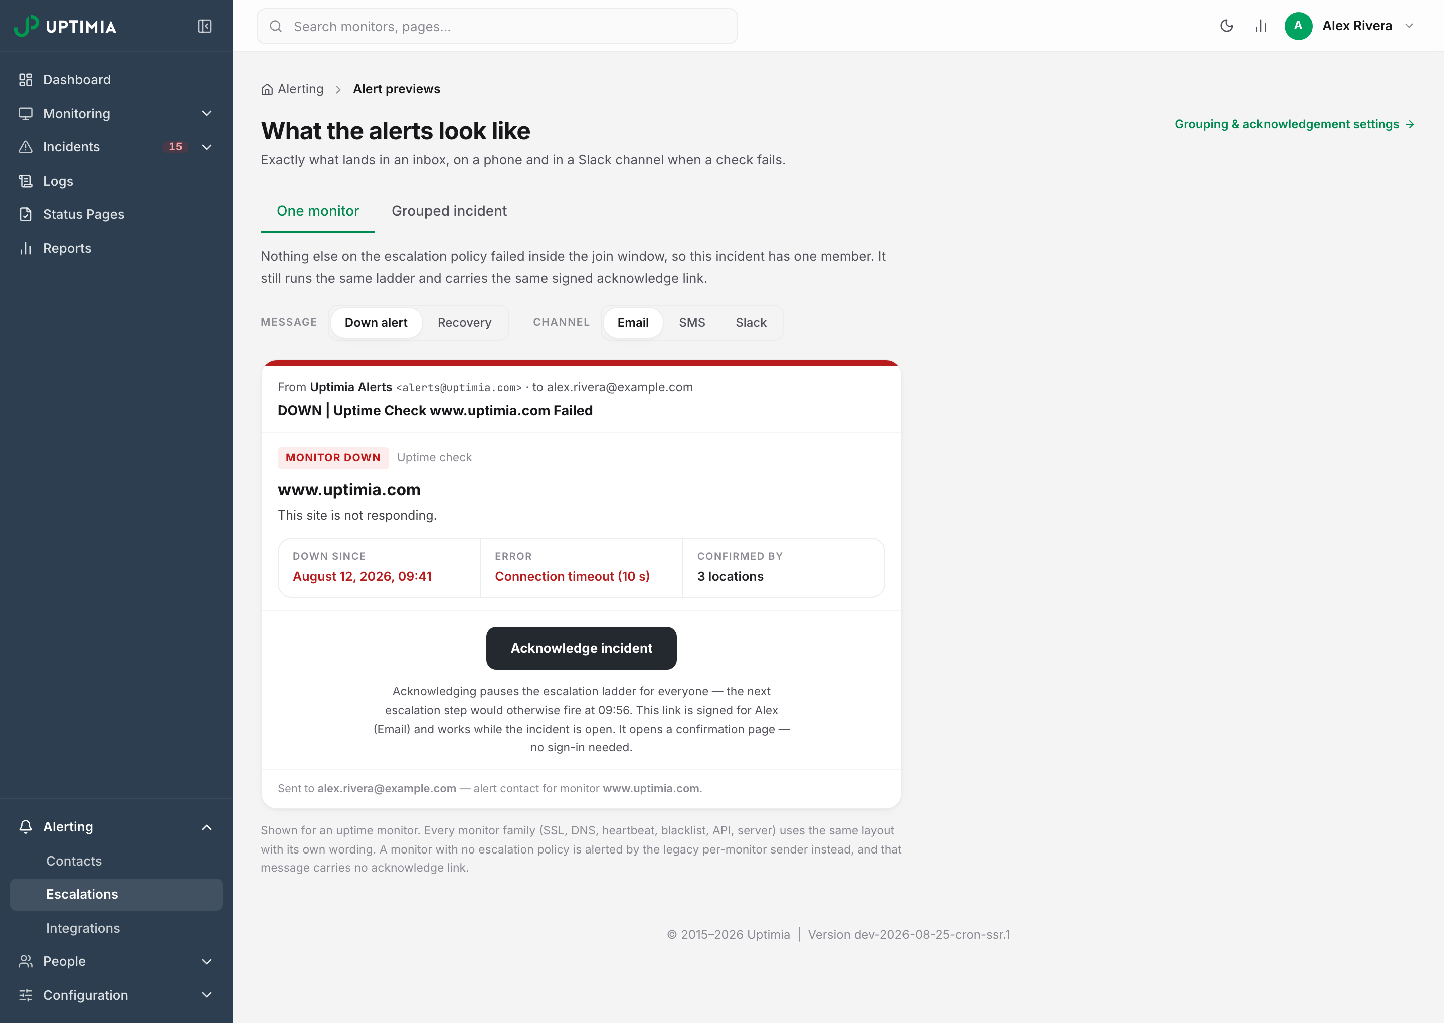This screenshot has height=1023, width=1444.
Task: Click the Status Pages document icon
Action: (25, 214)
